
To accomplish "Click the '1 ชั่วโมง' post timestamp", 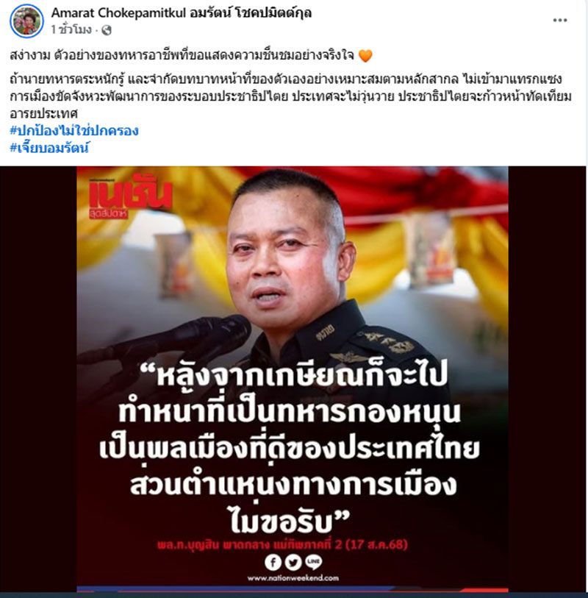I will tap(71, 29).
